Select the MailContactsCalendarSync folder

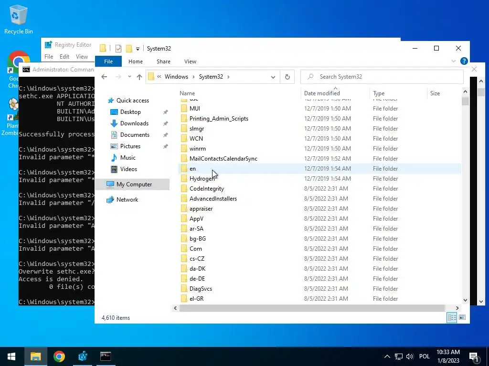pyautogui.click(x=223, y=158)
